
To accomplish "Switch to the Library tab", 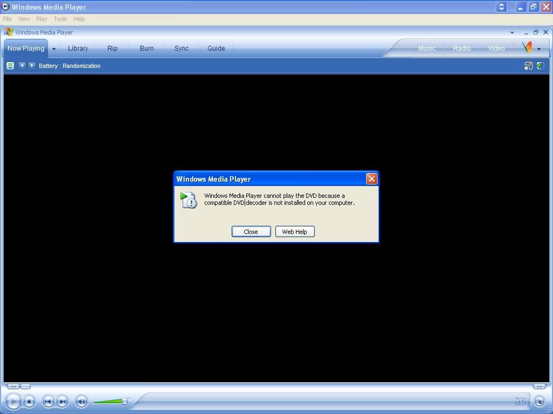I will (x=78, y=48).
